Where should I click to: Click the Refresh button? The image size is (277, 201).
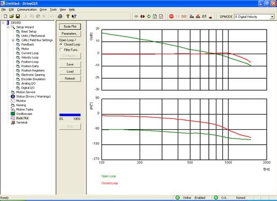pyautogui.click(x=70, y=78)
